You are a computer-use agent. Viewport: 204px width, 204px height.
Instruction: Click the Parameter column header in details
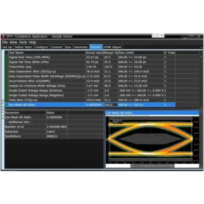tap(25, 113)
